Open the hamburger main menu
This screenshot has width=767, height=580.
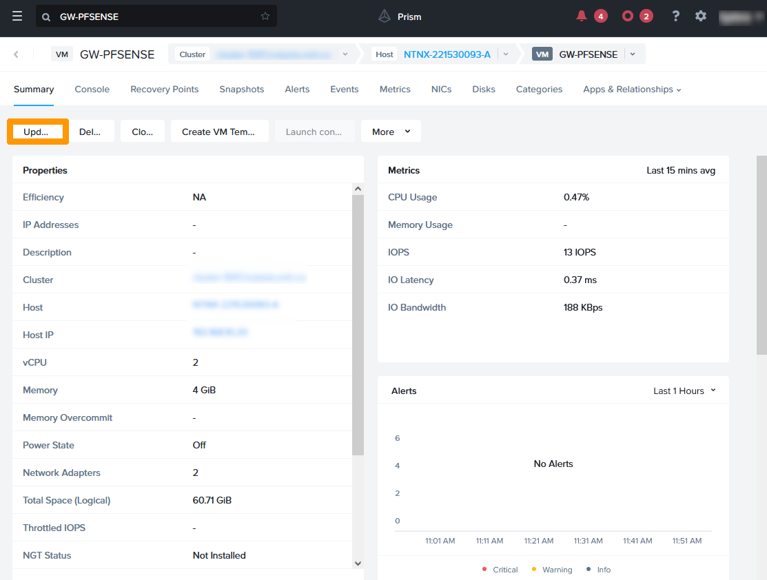(x=17, y=17)
